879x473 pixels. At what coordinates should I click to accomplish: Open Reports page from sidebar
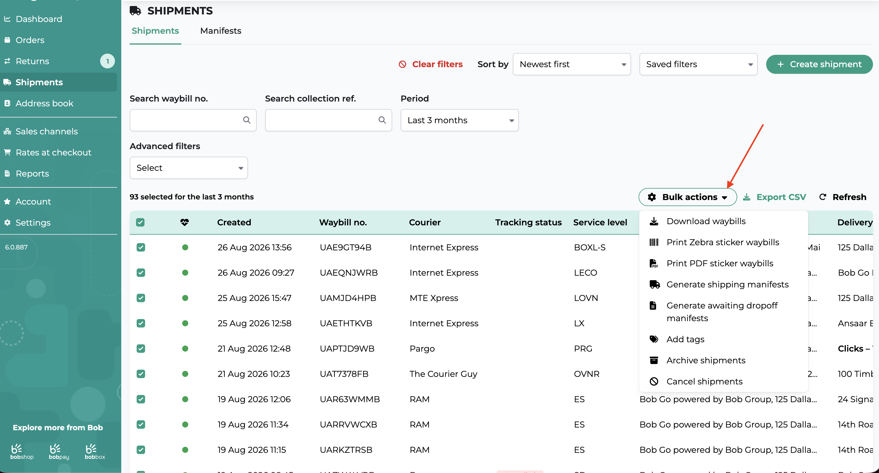(x=32, y=174)
